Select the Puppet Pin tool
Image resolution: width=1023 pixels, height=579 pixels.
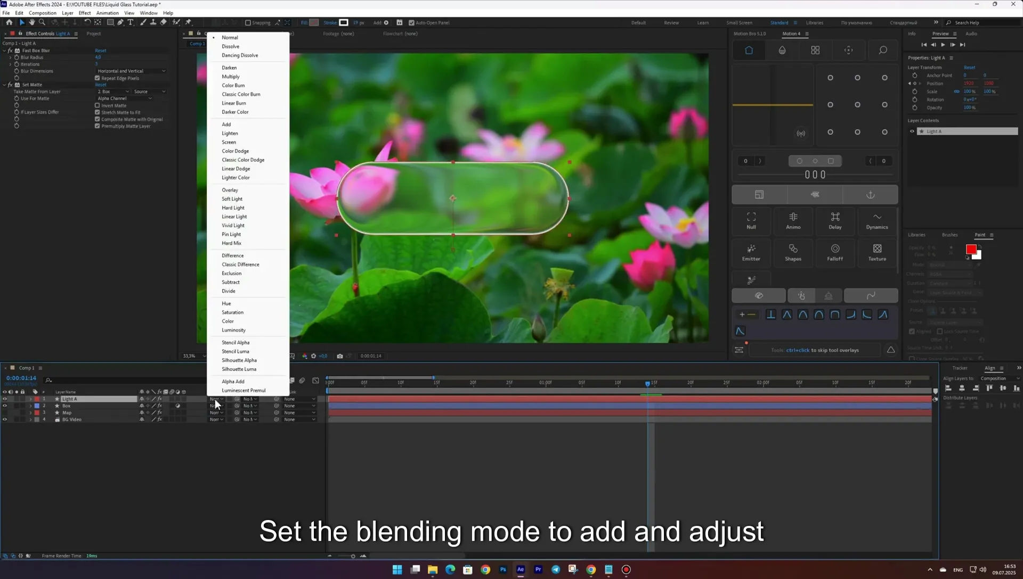[x=188, y=22]
